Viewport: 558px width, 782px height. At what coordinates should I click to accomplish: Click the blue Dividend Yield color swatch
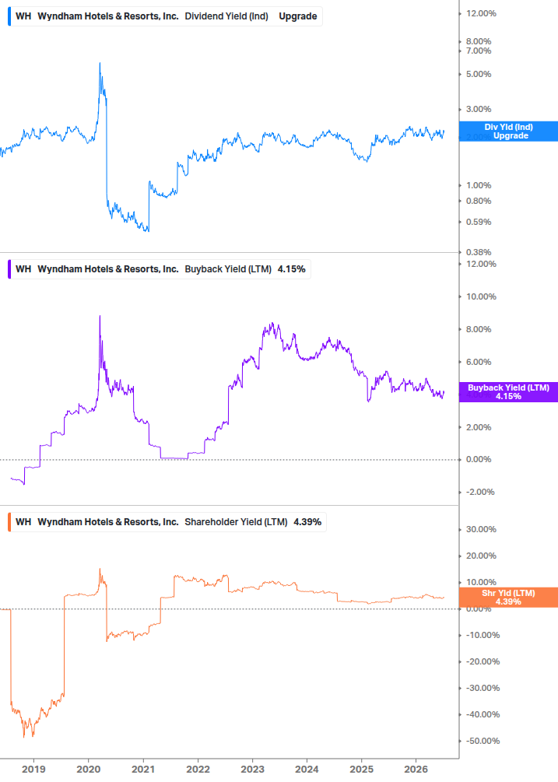9,16
